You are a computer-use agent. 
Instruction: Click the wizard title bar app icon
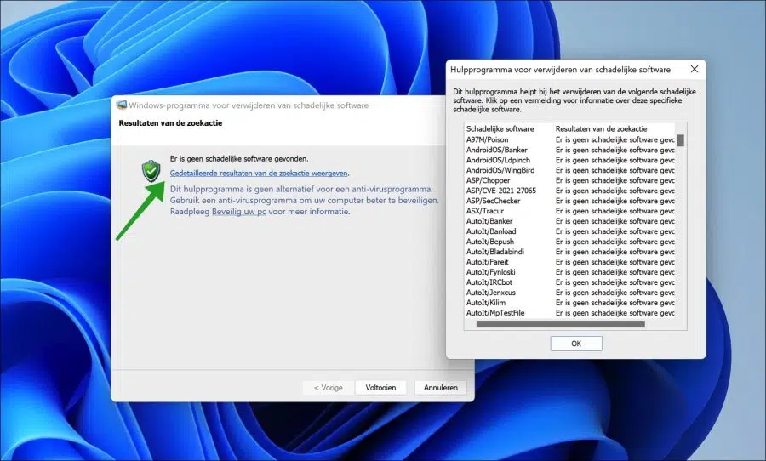(x=121, y=105)
